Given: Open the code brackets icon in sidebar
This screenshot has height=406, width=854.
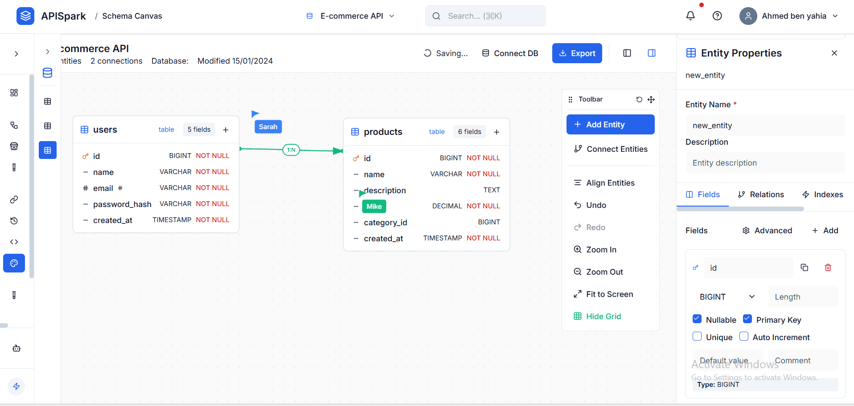Looking at the screenshot, I should [x=14, y=242].
